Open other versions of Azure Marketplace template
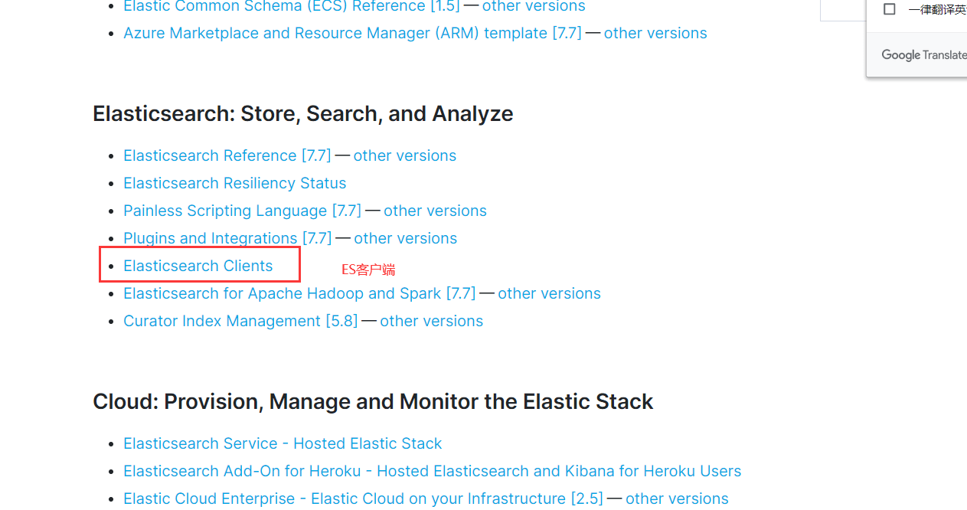This screenshot has height=510, width=967. (x=655, y=33)
